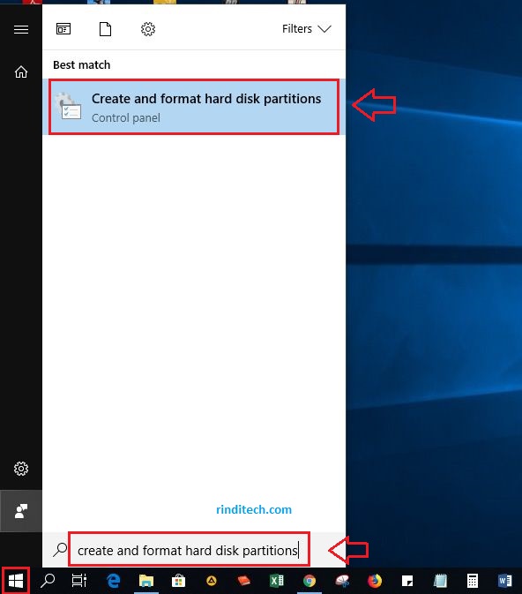Open File Explorer from taskbar
Screen dimensions: 522x594
(x=146, y=581)
